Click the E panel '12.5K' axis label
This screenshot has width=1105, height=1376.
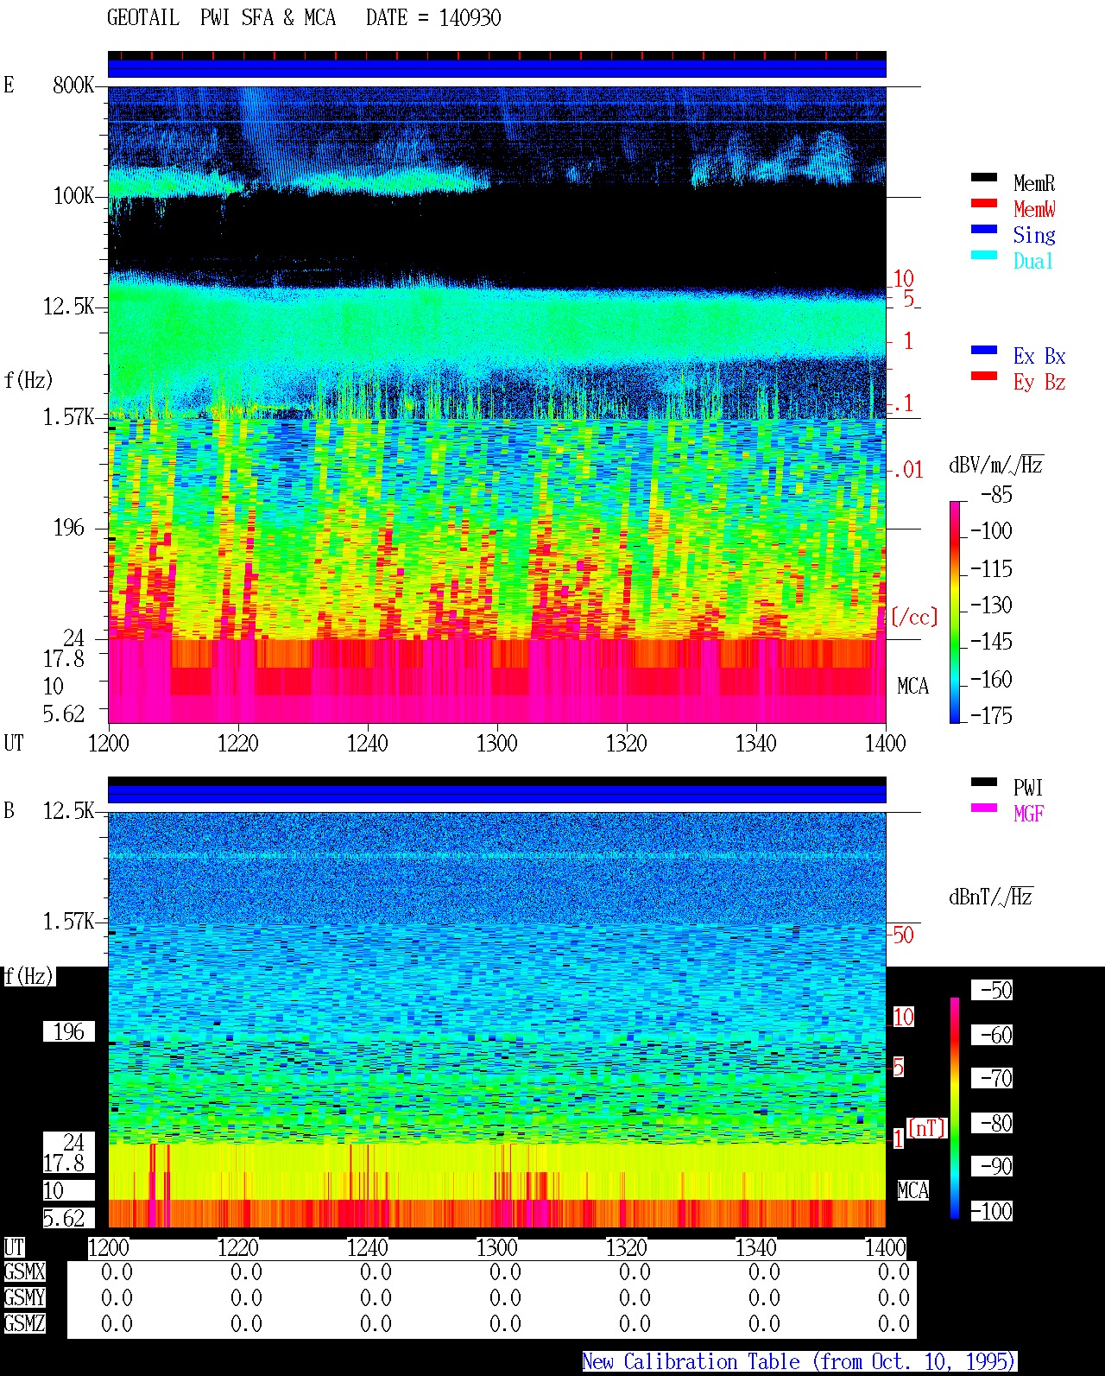69,306
